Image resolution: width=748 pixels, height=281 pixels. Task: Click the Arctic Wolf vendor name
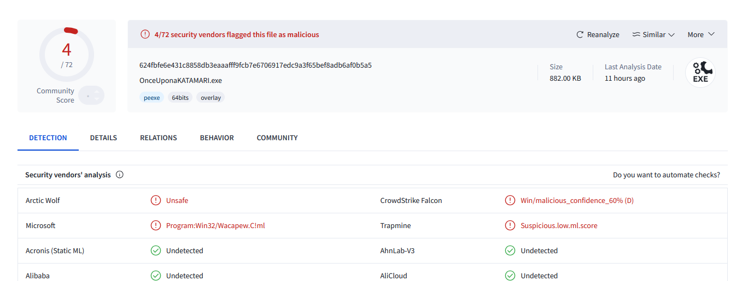43,200
